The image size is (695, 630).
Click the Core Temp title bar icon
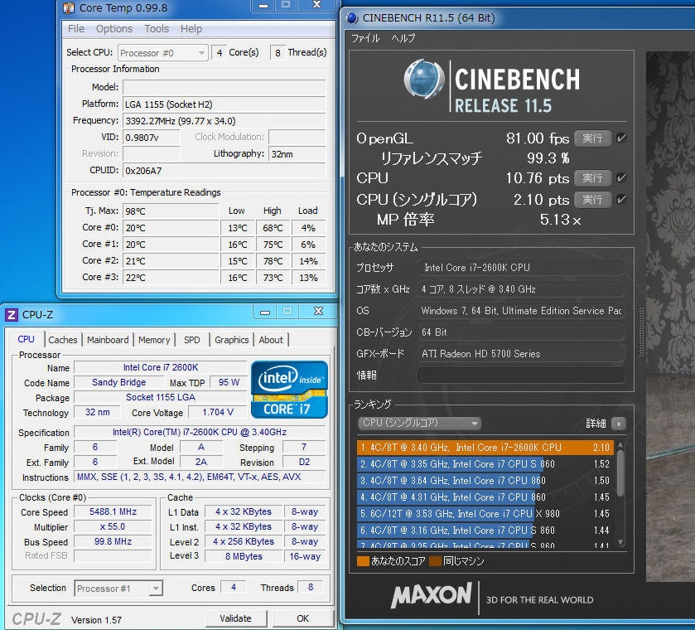[x=69, y=7]
